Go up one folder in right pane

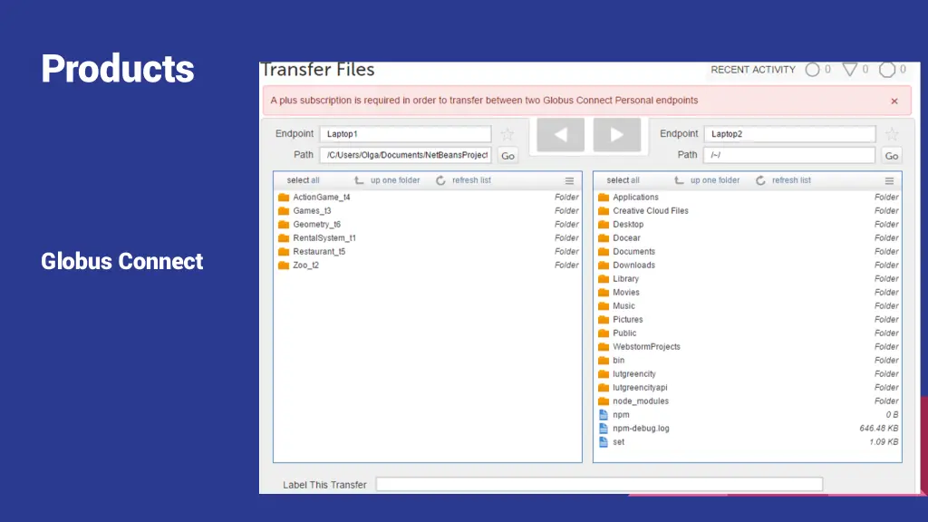715,180
